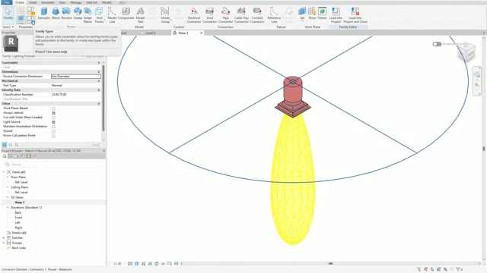Open the Add-Ins ribbon tab
This screenshot has width=487, height=273.
(91, 2)
